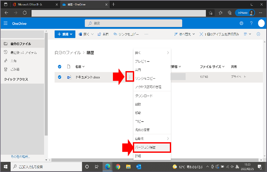This screenshot has width=267, height=172.
Task: Clear selection with the X icon
Action: tap(201, 34)
